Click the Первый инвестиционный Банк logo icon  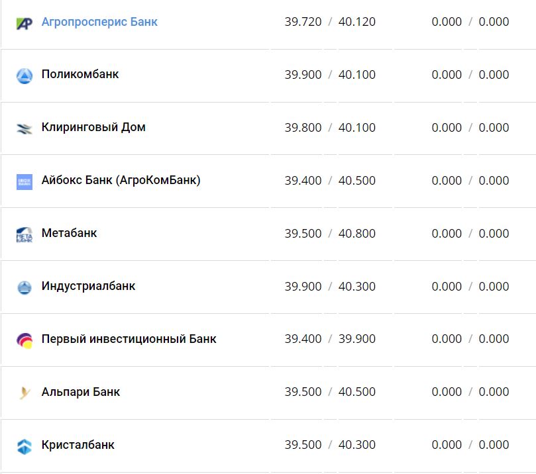[25, 340]
